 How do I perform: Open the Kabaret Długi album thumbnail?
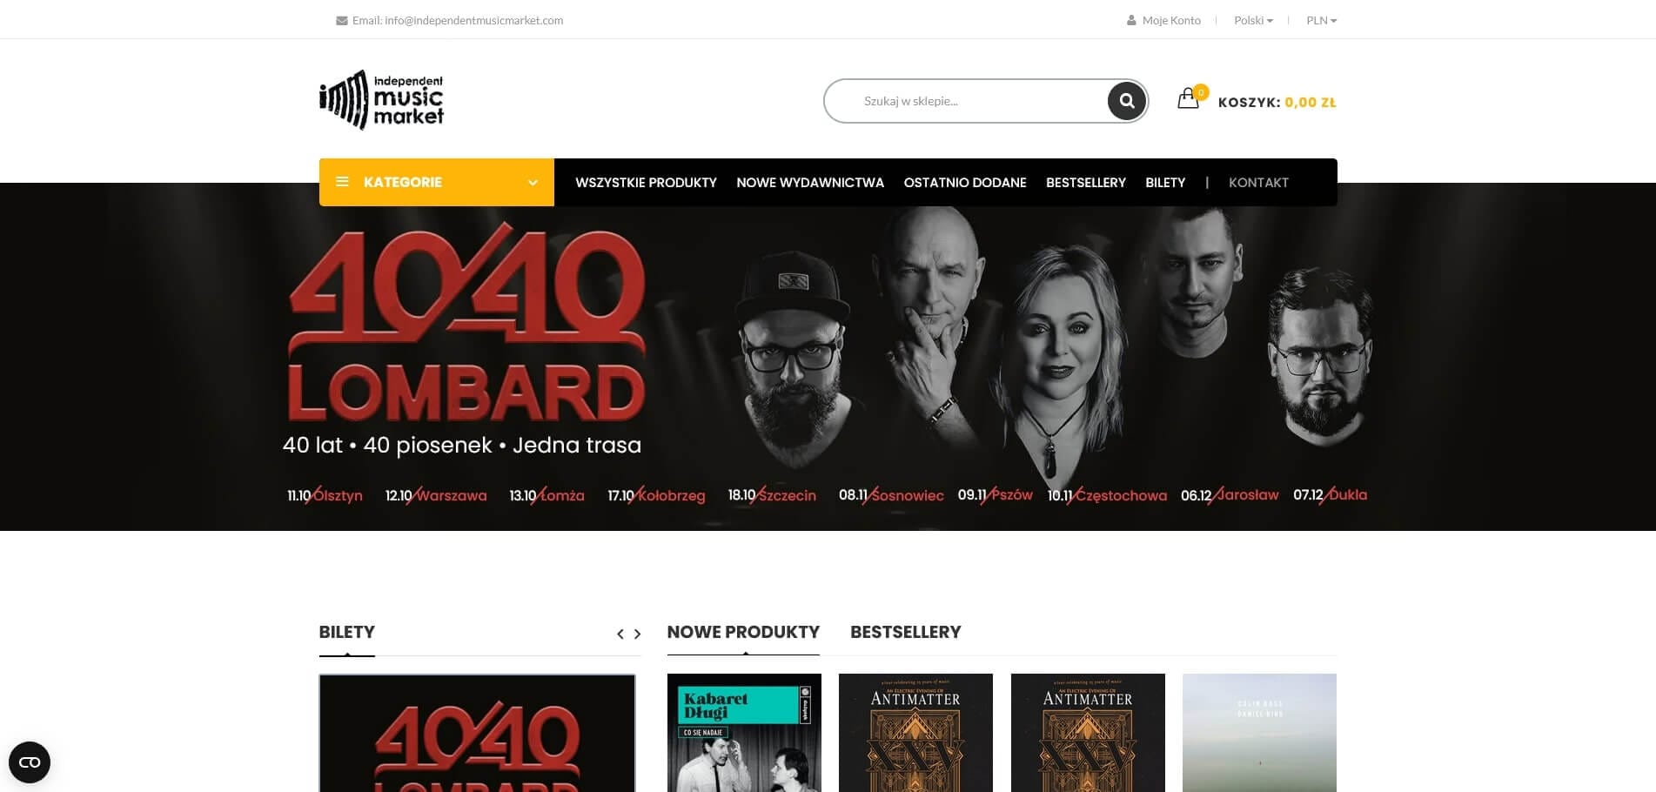(744, 733)
